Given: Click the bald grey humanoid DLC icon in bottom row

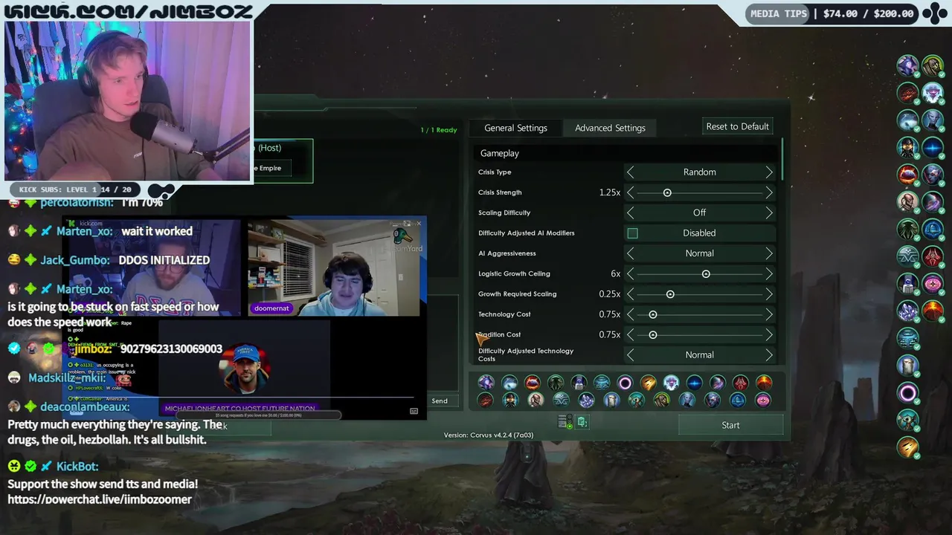Looking at the screenshot, I should click(x=535, y=400).
